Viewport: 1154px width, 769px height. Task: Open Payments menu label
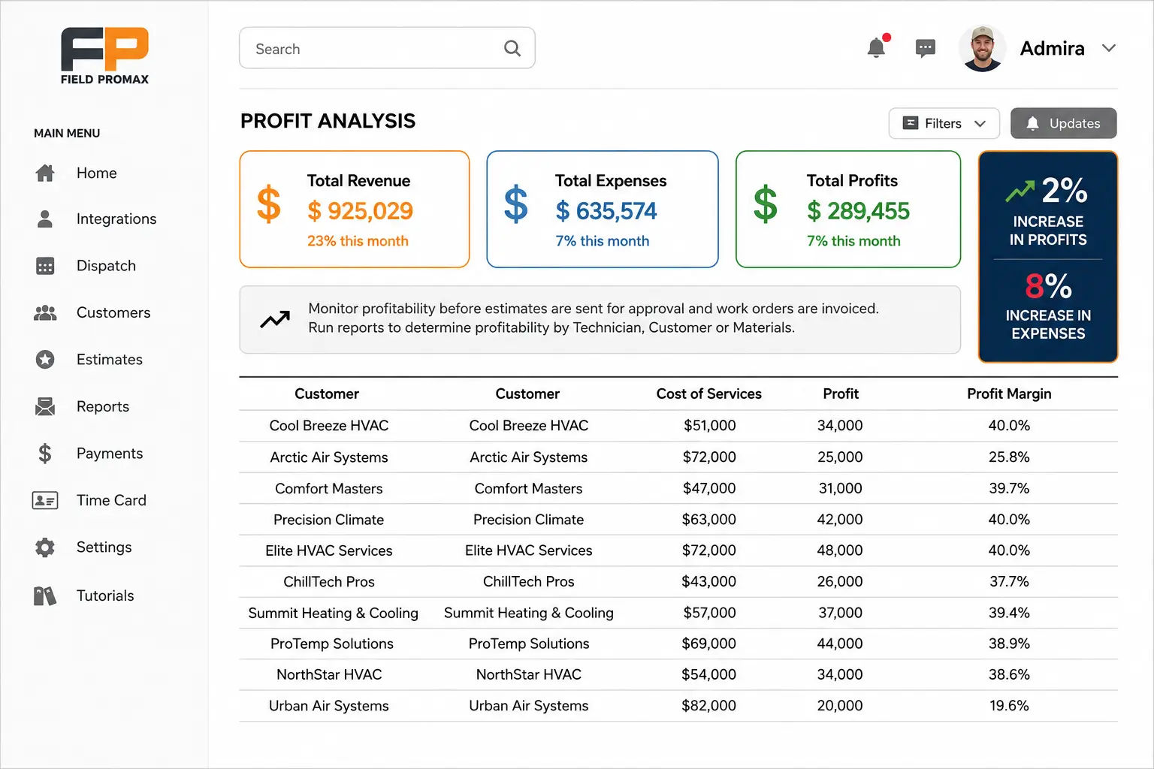coord(110,454)
